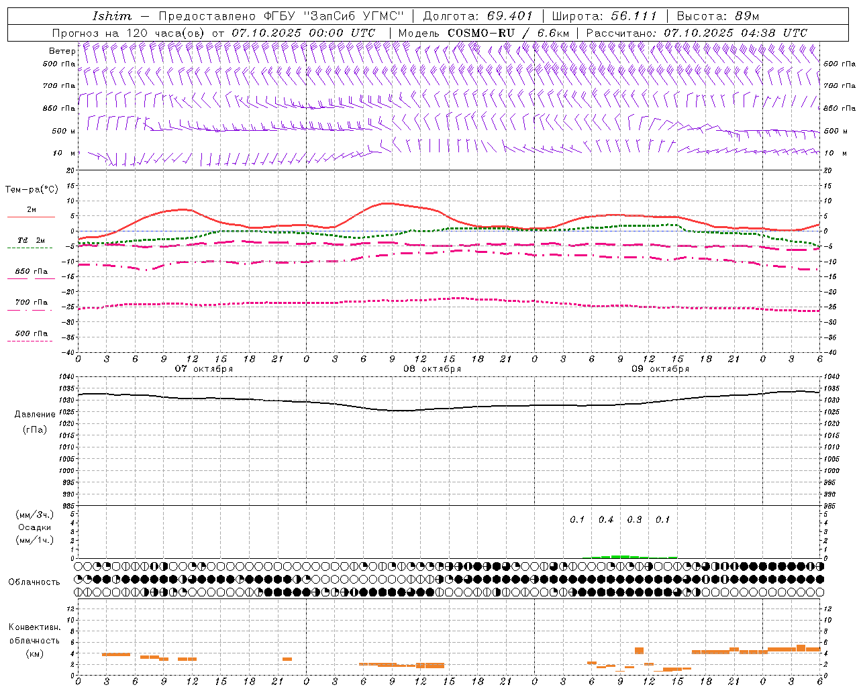
Task: Click the '08 октября' date label
Action: click(432, 369)
